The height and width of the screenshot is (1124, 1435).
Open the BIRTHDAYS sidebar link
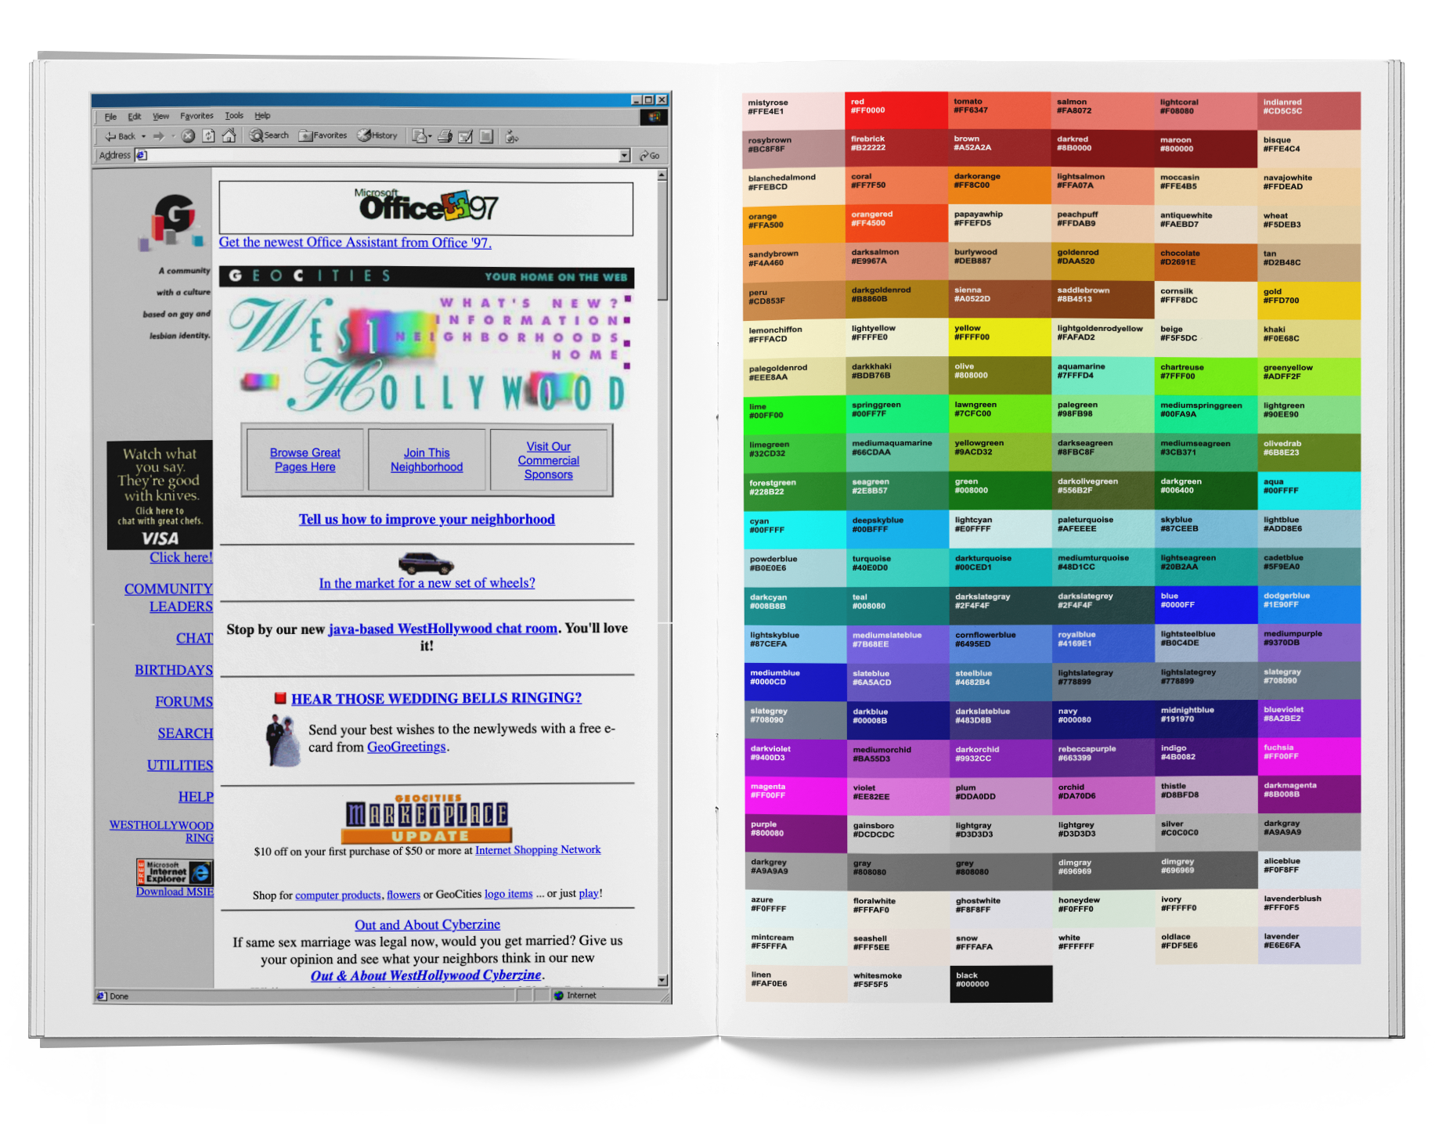pyautogui.click(x=174, y=670)
